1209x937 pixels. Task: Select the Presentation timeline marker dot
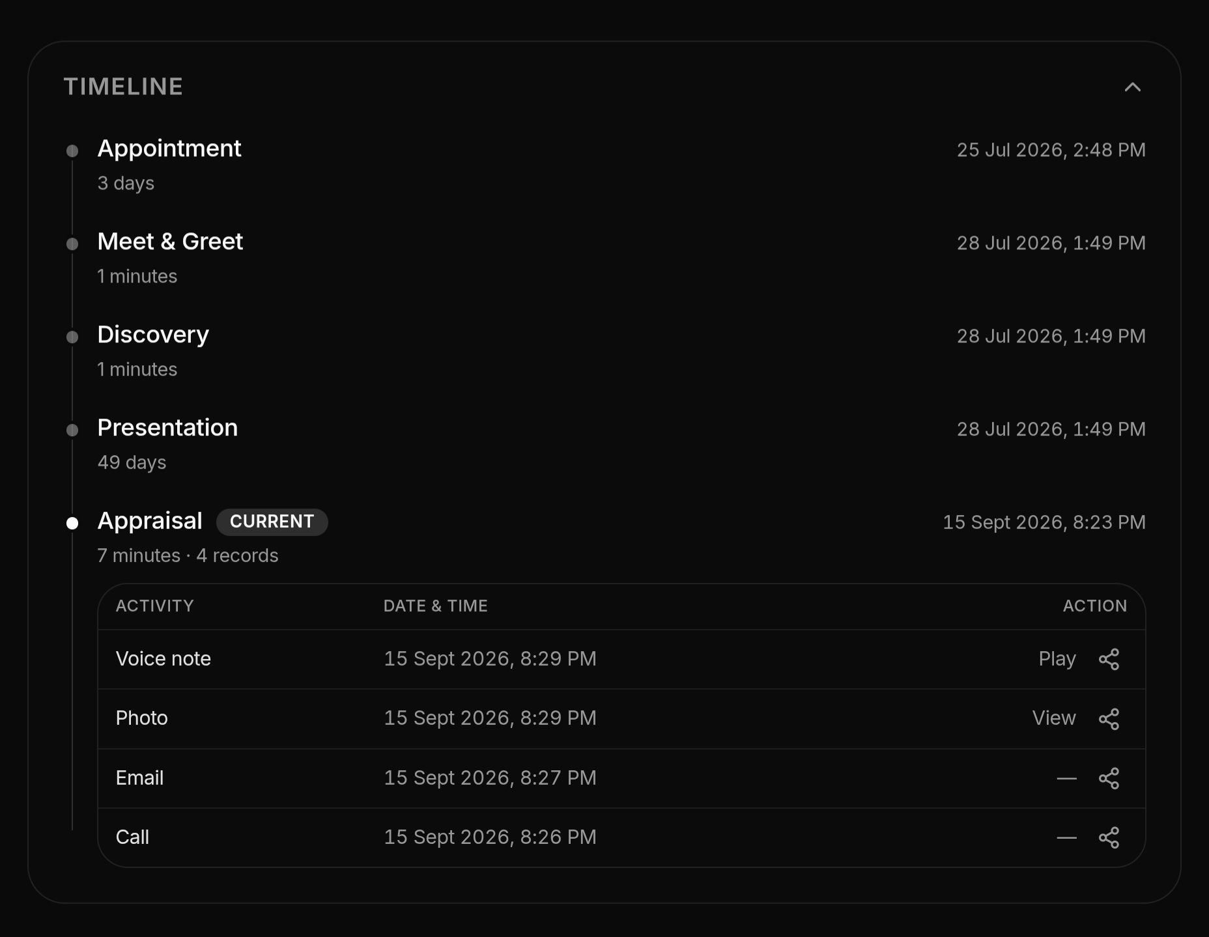coord(72,430)
